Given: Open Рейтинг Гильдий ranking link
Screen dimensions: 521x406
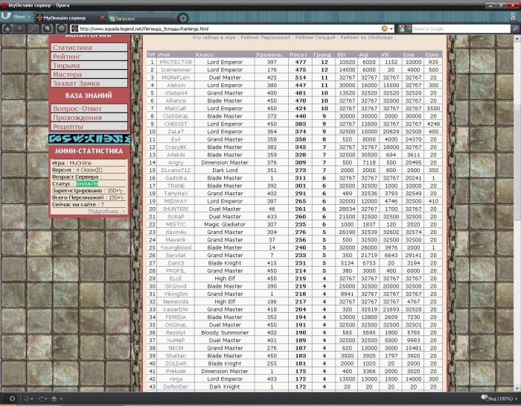Looking at the screenshot, I should coord(316,37).
